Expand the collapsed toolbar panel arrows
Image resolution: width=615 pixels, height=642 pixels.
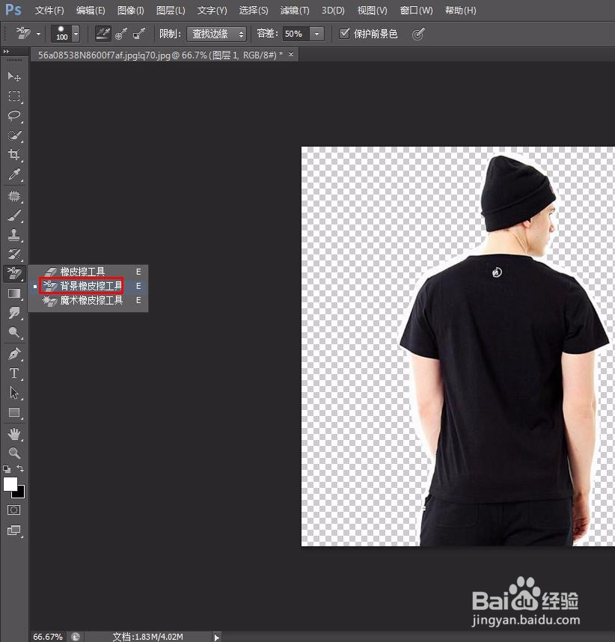click(6, 52)
